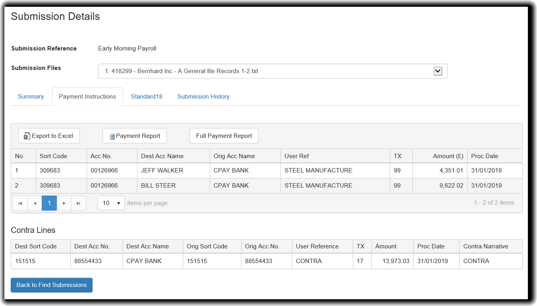Click the Payment Report document icon
Viewport: 537px width, 306px height.
click(112, 136)
